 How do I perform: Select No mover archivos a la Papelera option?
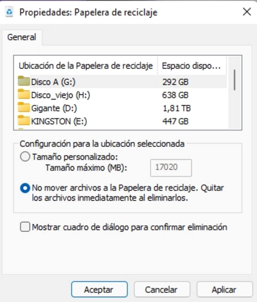(x=25, y=188)
